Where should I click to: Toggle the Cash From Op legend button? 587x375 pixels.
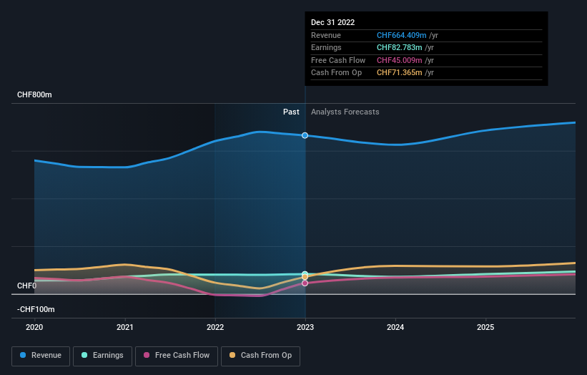[260, 356]
